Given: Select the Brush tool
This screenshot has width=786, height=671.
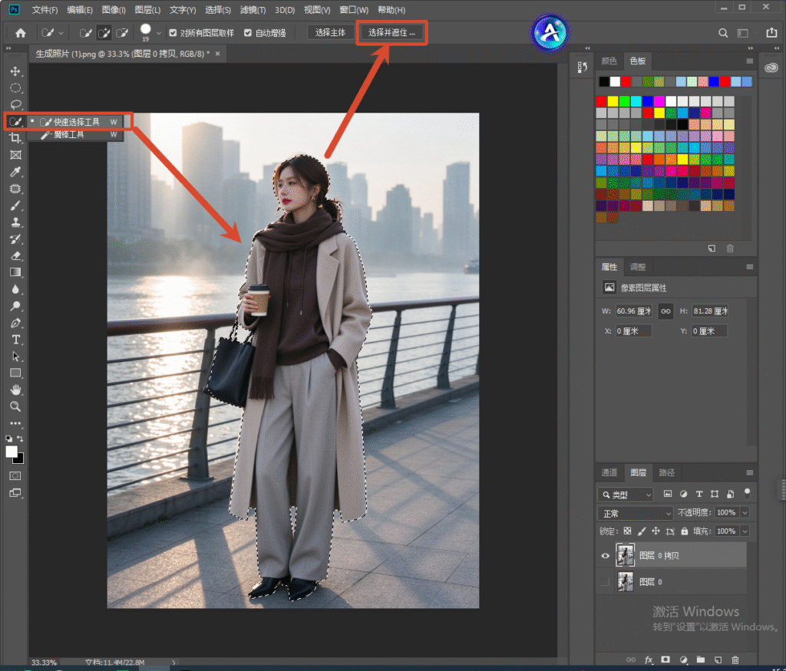Looking at the screenshot, I should coord(15,206).
